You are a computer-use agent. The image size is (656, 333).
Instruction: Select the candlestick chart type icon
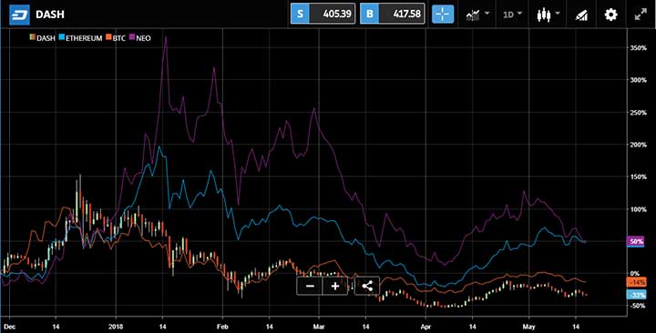pyautogui.click(x=543, y=15)
